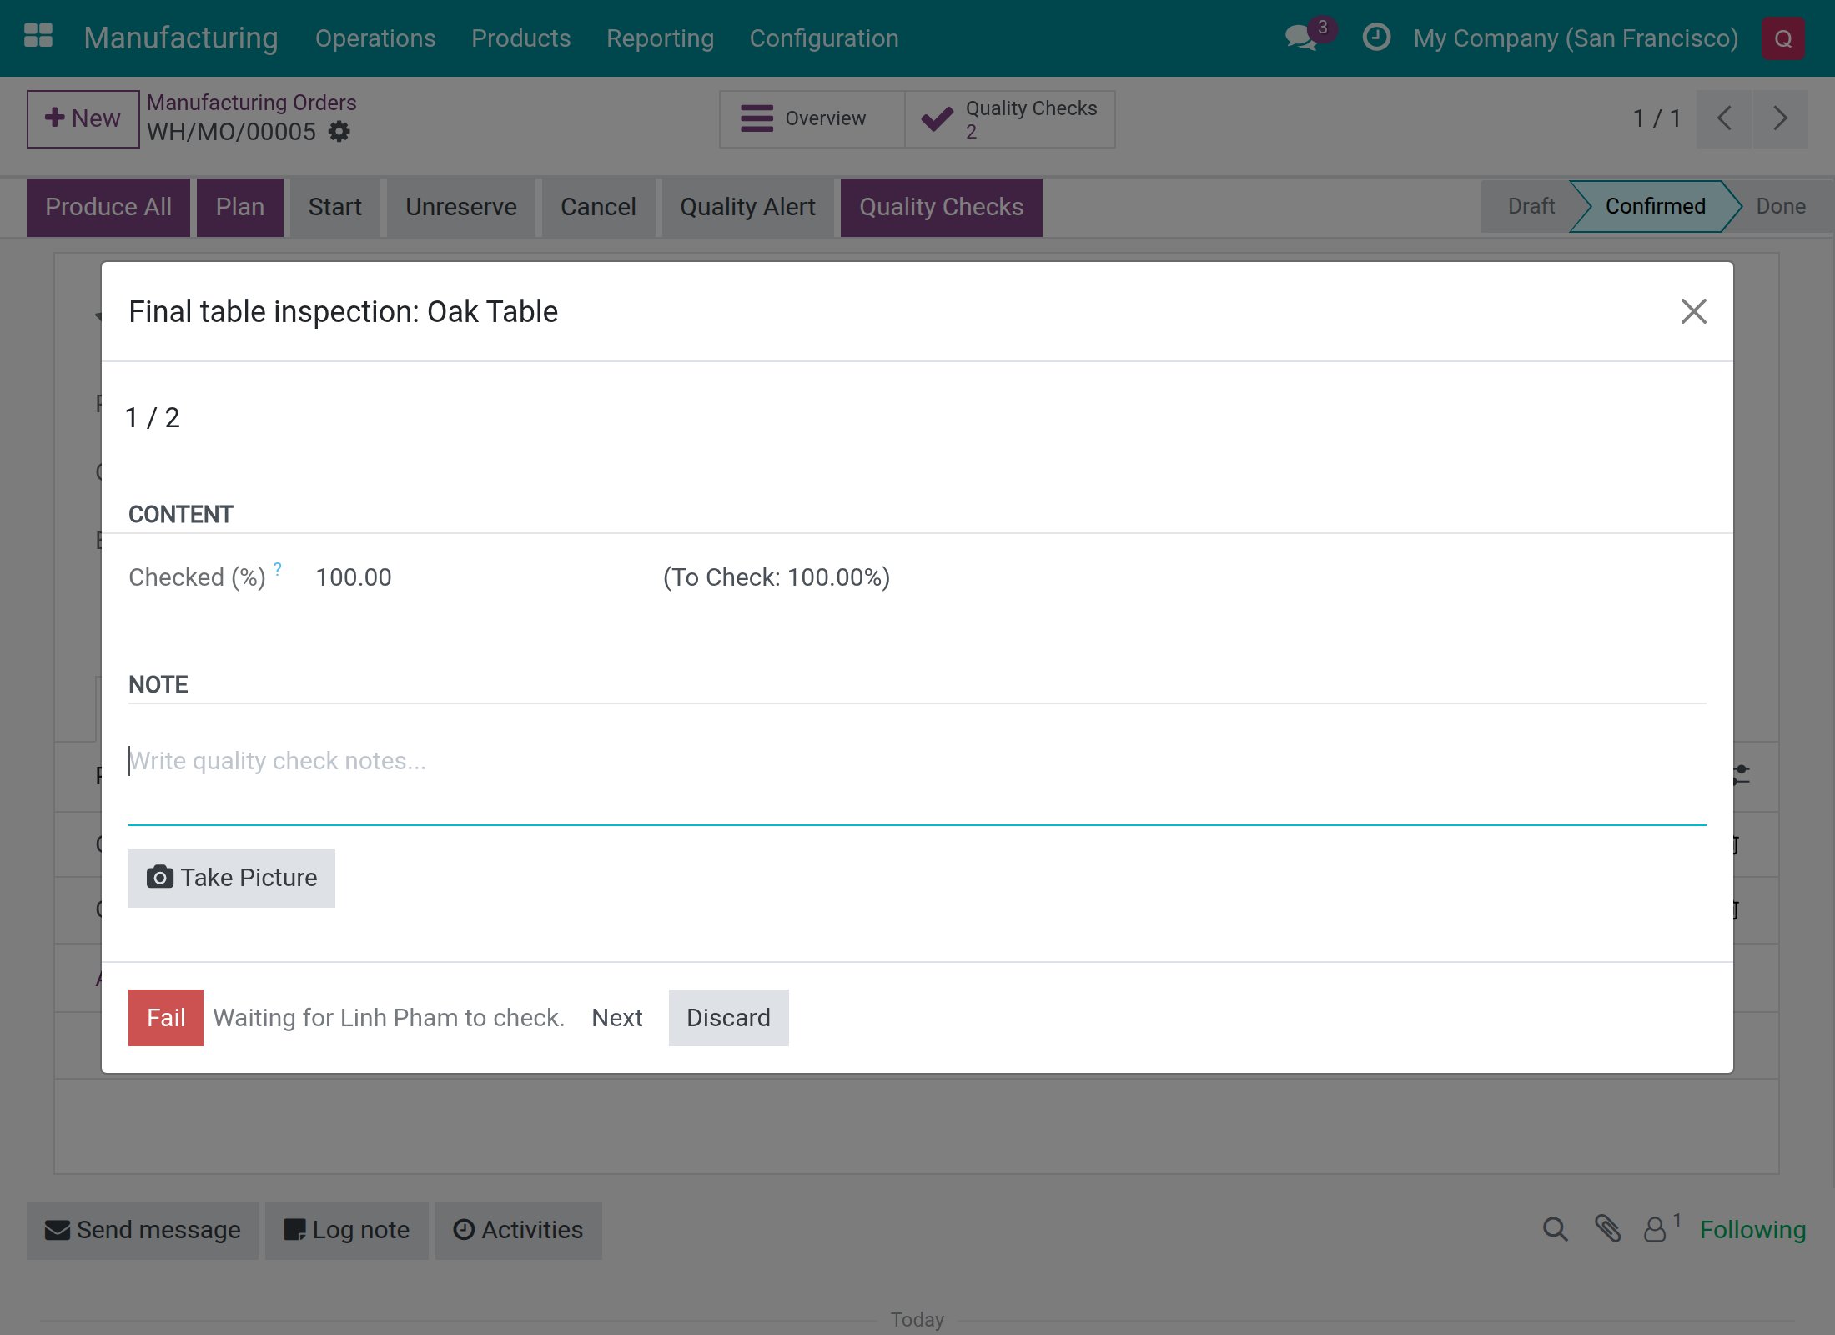This screenshot has height=1335, width=1835.
Task: Click the user avatar in top bar
Action: [x=1782, y=38]
